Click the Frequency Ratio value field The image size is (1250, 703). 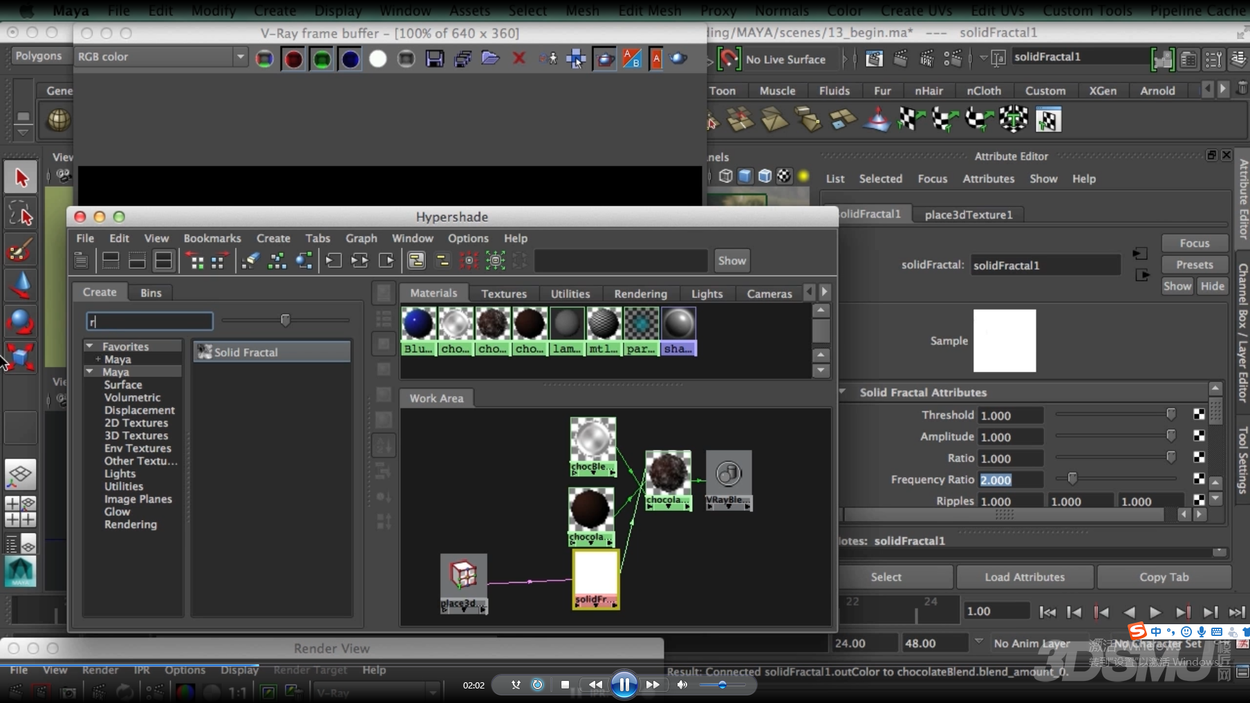1011,480
